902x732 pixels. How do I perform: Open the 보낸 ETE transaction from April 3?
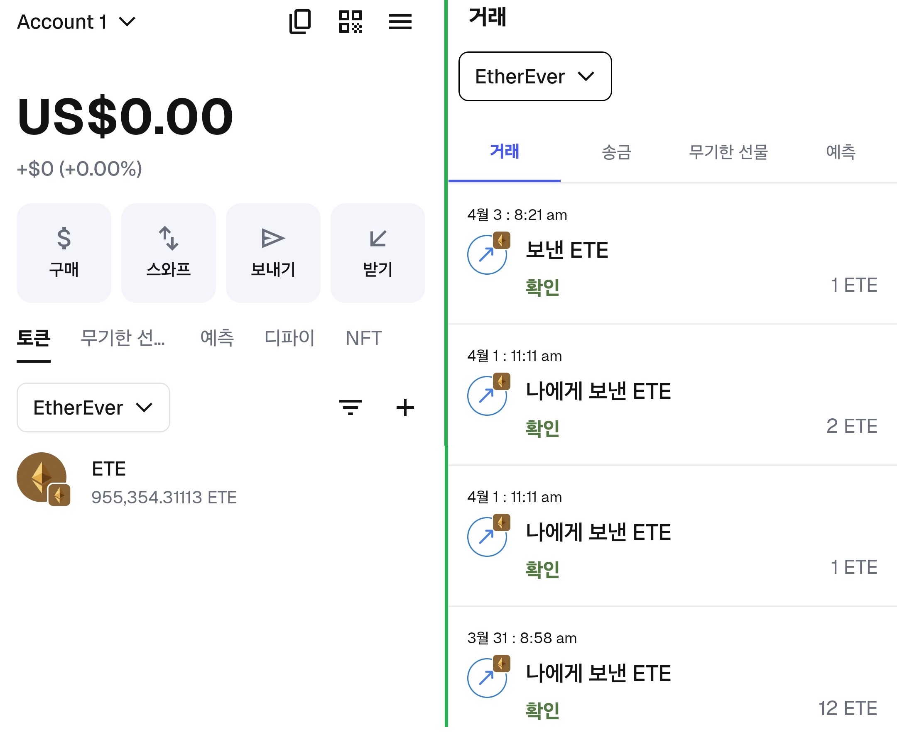tap(567, 250)
